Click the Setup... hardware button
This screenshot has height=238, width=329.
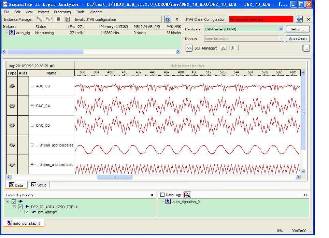(298, 29)
